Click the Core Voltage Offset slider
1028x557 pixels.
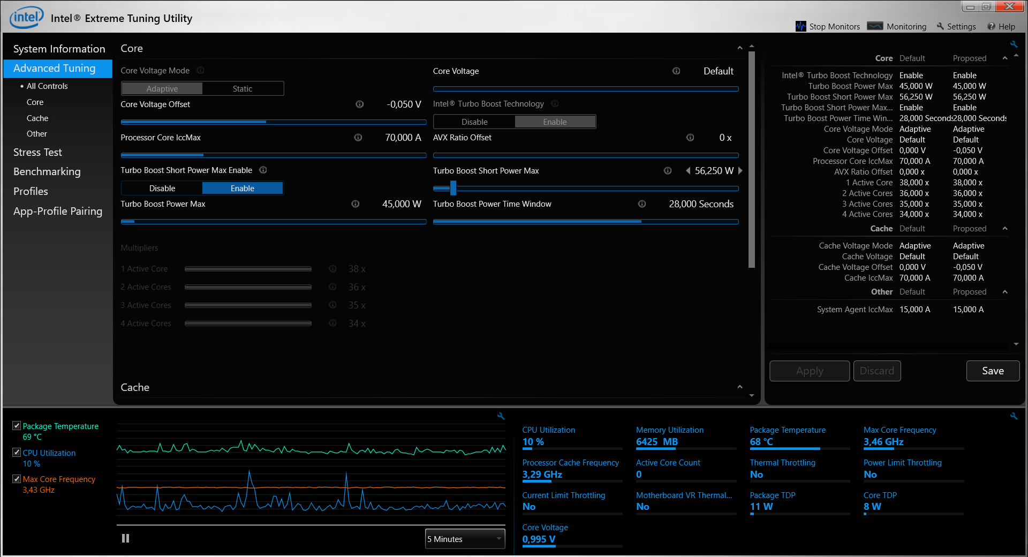click(x=274, y=122)
